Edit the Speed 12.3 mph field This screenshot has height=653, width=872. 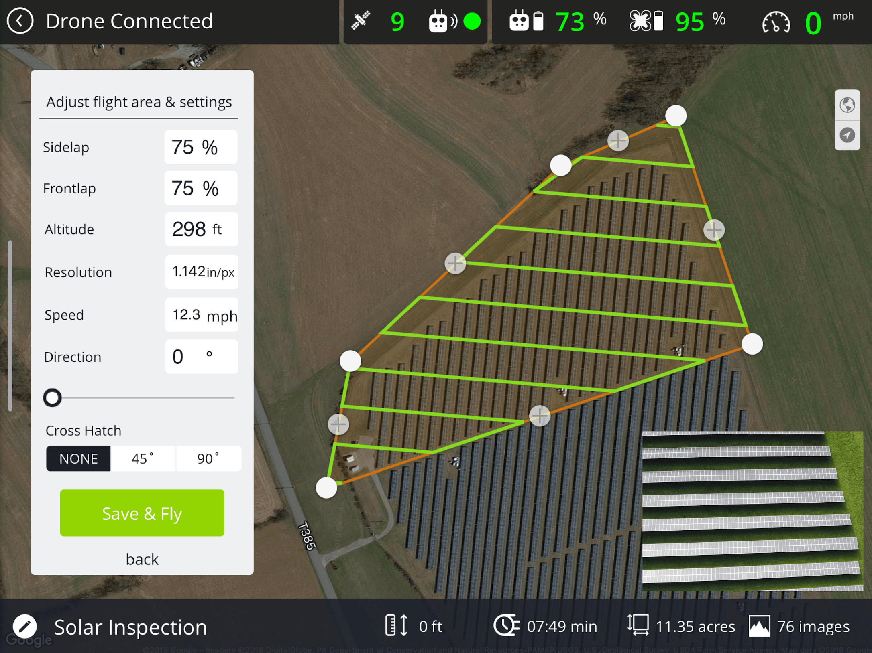point(202,314)
